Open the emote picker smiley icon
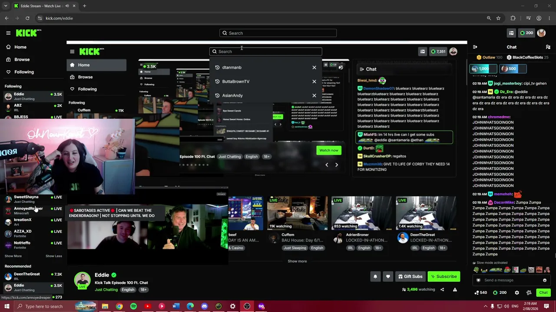Image resolution: width=556 pixels, height=312 pixels. point(545,280)
